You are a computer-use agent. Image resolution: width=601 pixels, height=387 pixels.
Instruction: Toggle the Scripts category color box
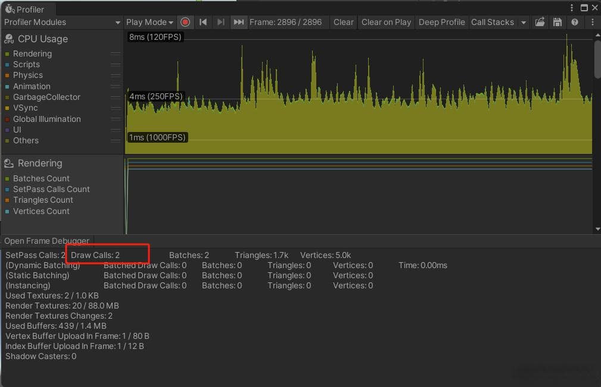coord(7,65)
